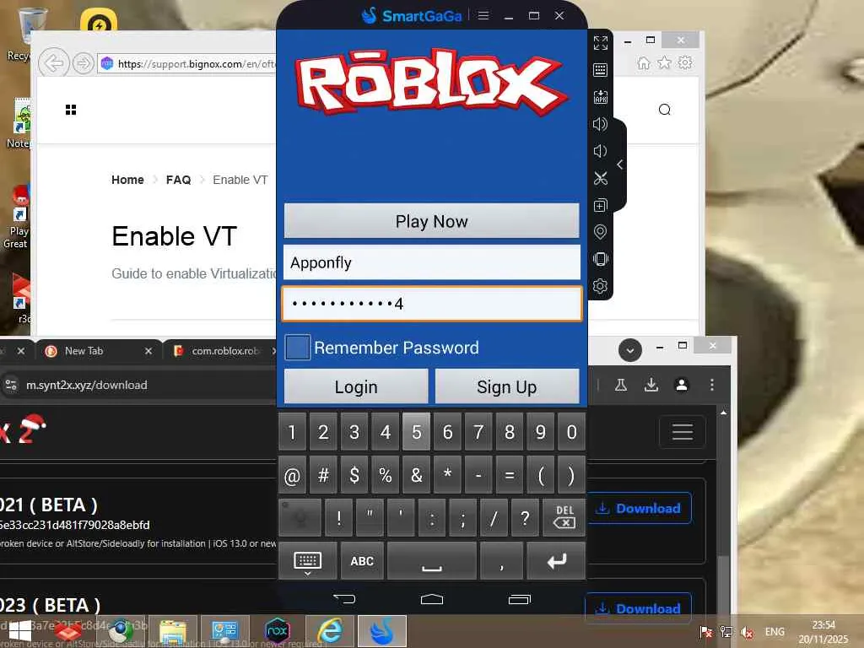This screenshot has width=864, height=648.
Task: Click the Play Now button
Action: 431,221
